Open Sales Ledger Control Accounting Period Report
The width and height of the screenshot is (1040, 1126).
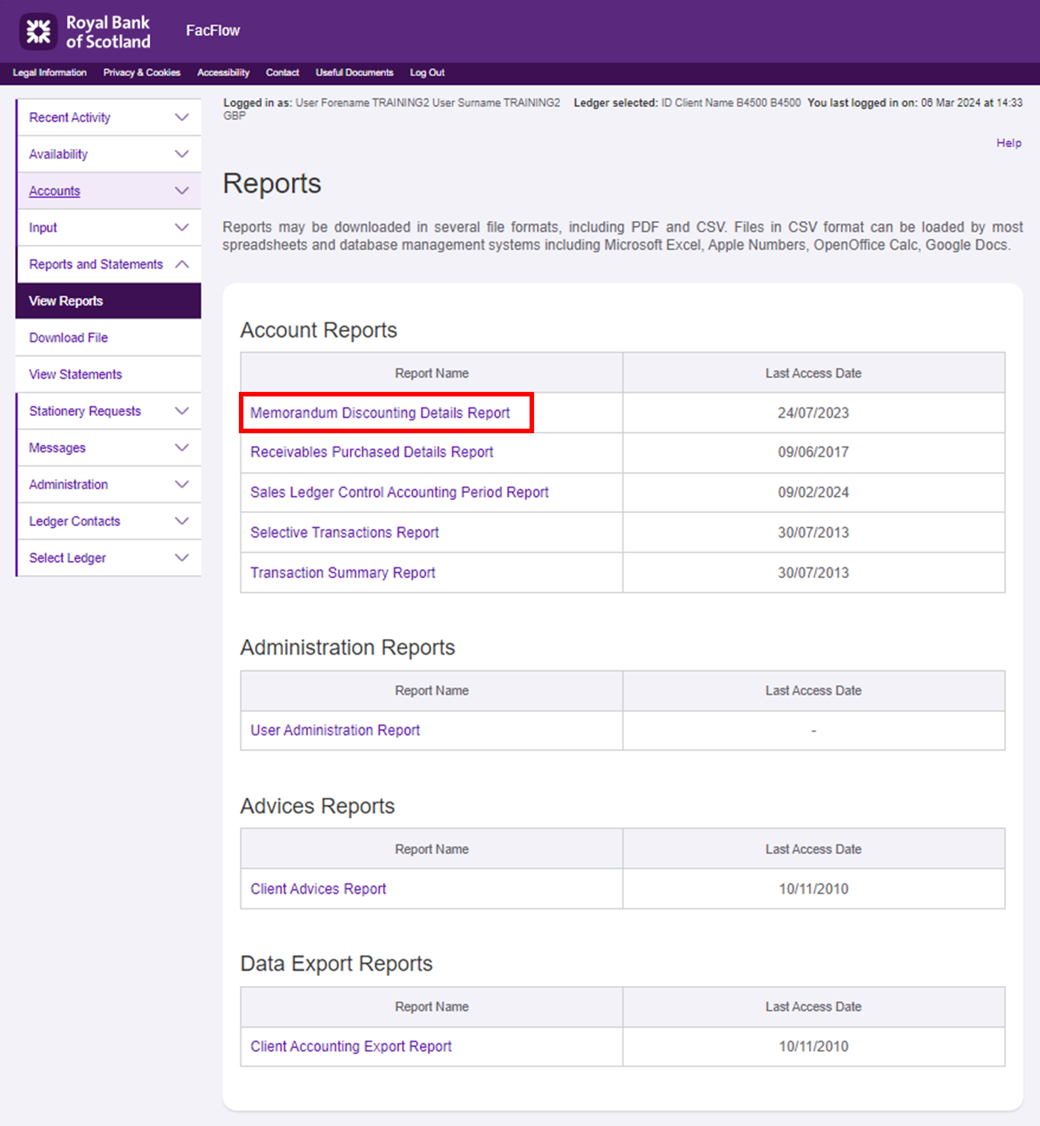pos(399,492)
